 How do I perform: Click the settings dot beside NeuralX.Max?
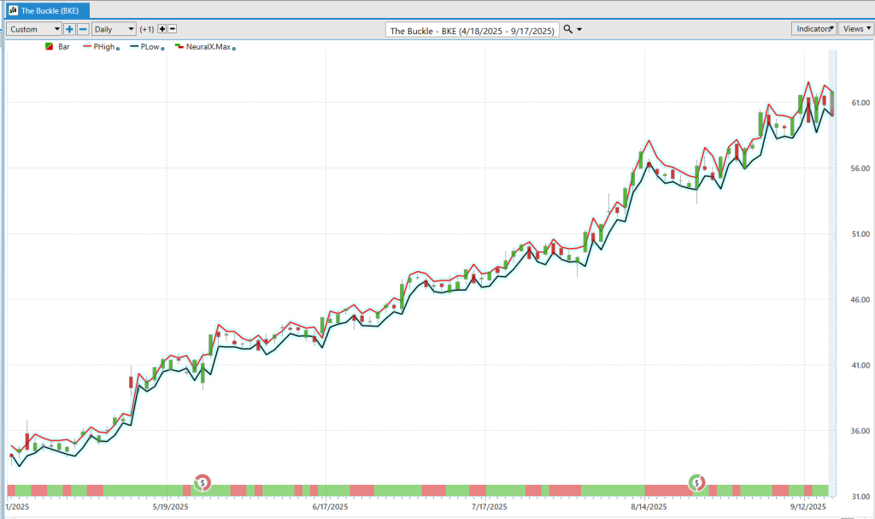click(x=234, y=49)
